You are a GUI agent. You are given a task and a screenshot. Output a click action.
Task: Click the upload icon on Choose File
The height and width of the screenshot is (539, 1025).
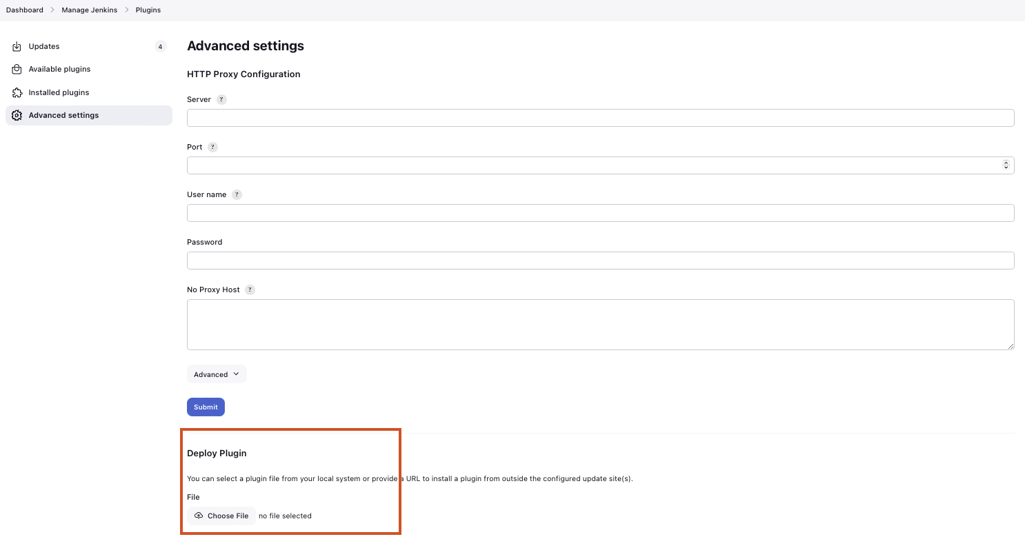pyautogui.click(x=199, y=516)
